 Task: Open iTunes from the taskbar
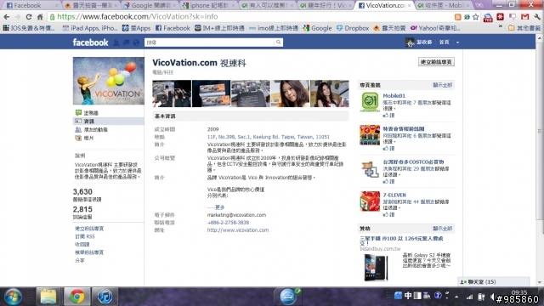click(105, 297)
